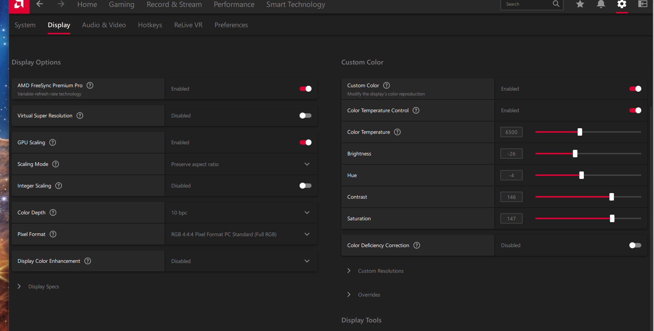
Task: Show help for Color Deficiency Correction
Action: pyautogui.click(x=417, y=245)
